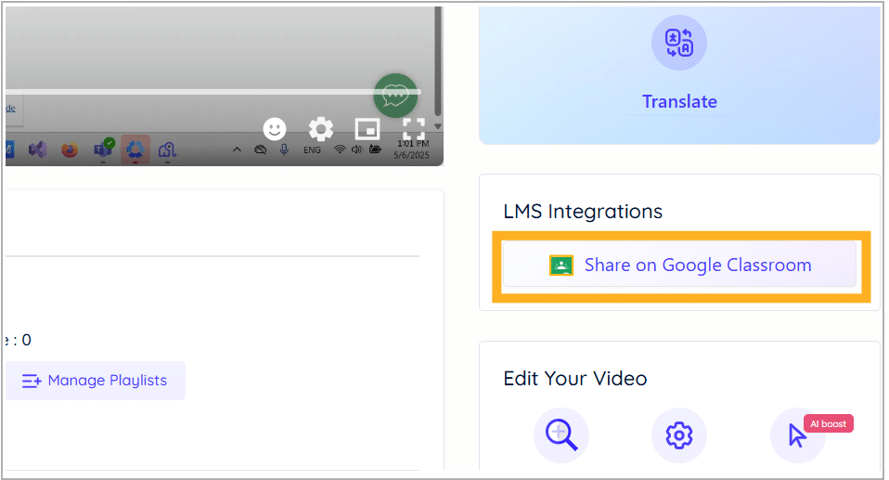
Task: Click the video progress bar
Action: coord(213,92)
